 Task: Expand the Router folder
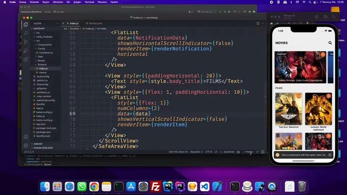pyautogui.click(x=41, y=61)
